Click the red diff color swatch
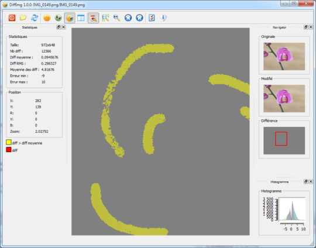316x248 pixels. click(x=8, y=150)
